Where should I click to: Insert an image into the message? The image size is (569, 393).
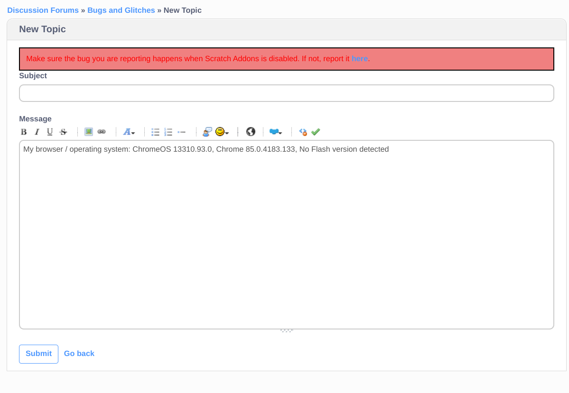pyautogui.click(x=88, y=132)
